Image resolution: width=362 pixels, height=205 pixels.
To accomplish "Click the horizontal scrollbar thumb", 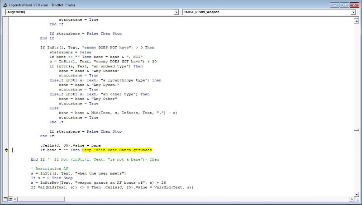I will pos(41,199).
